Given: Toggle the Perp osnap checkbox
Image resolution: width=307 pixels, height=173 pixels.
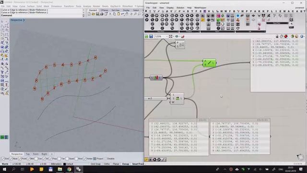Looking at the screenshot, I should [50, 159].
